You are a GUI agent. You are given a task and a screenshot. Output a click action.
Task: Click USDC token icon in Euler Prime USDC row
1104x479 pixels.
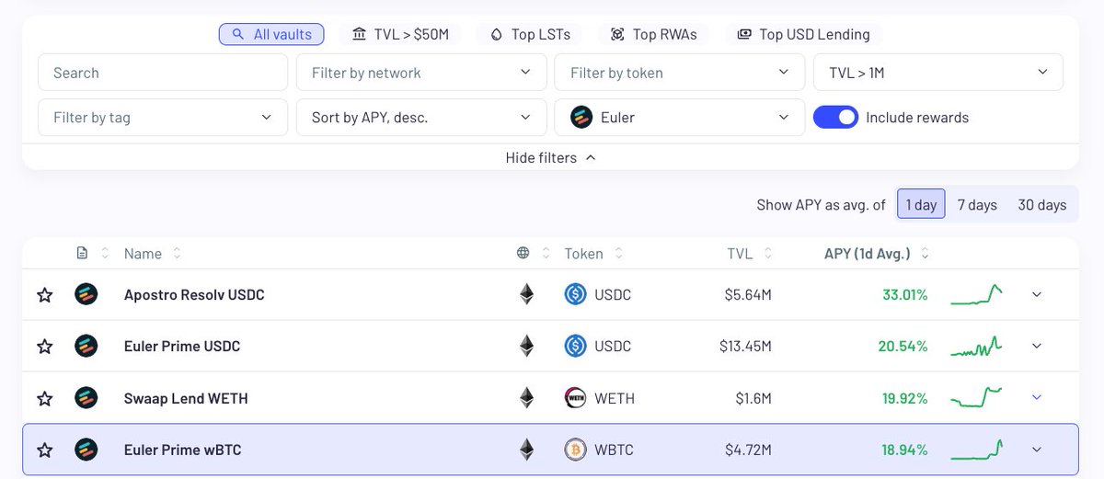point(575,347)
